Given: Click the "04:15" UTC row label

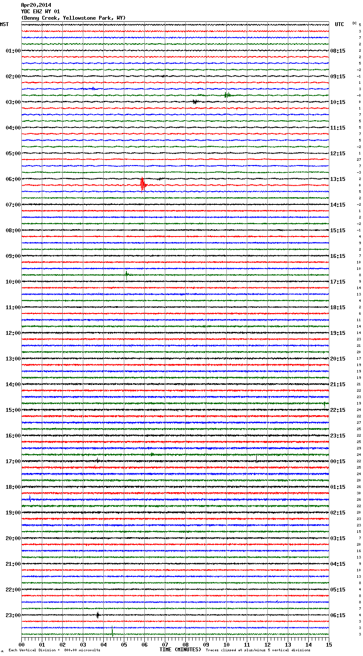Looking at the screenshot, I should click(x=338, y=564).
